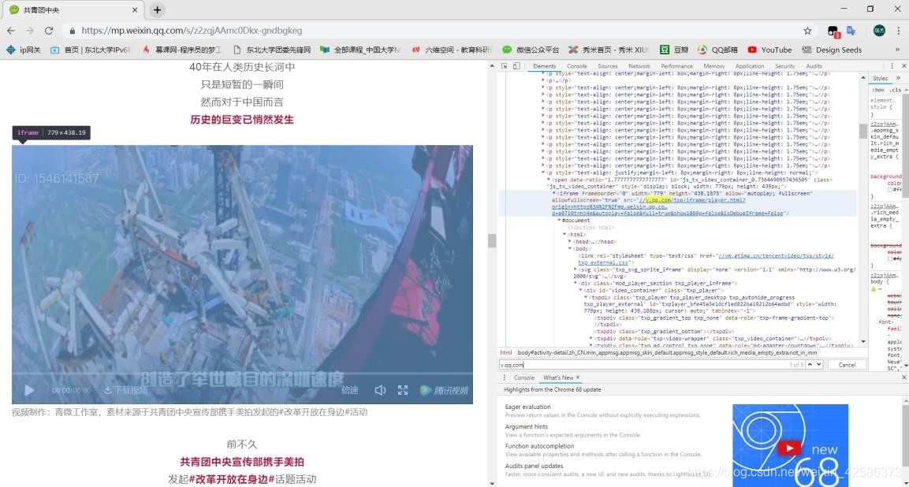Close the bottom drawer panel
This screenshot has height=487, width=909.
(x=903, y=377)
